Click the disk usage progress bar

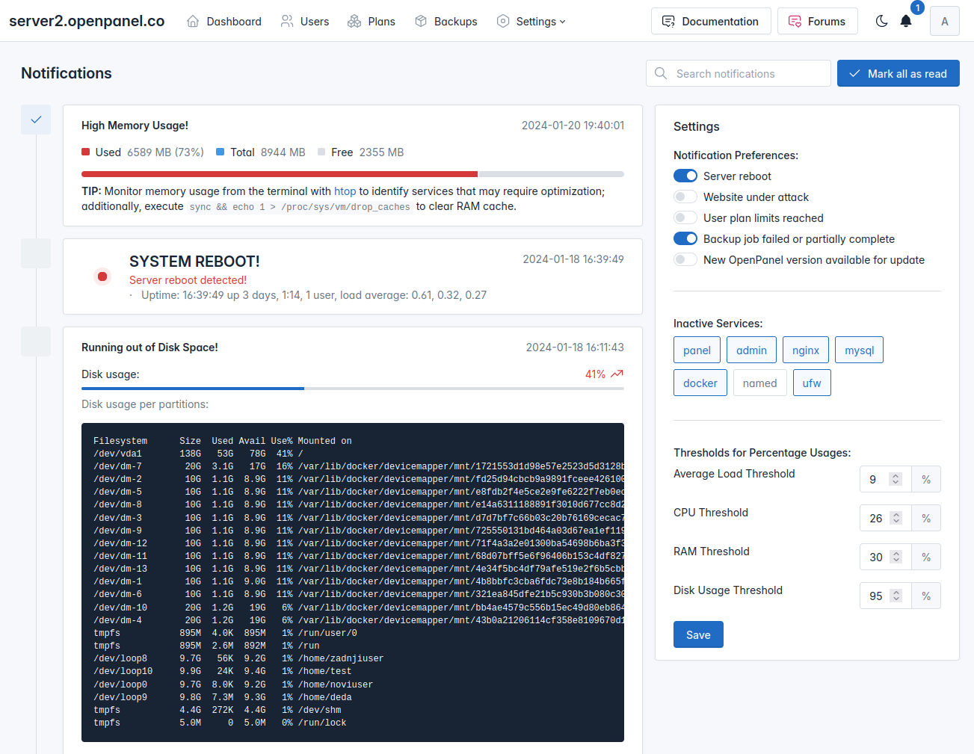click(353, 389)
